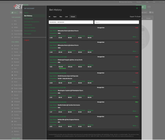165x140 pixels.
Task: Expand More on Pittsburgh Penguins bet
Action: click(135, 67)
